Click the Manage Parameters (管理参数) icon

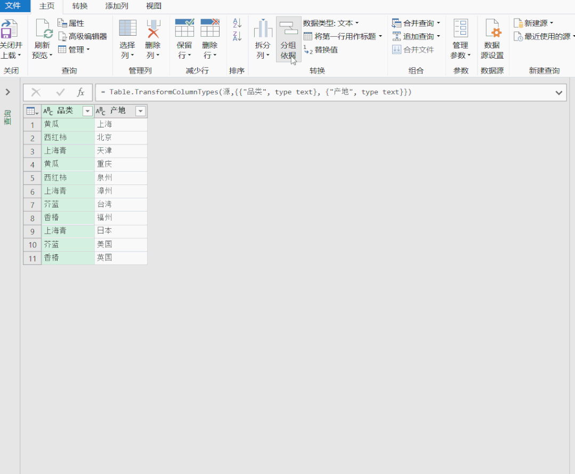460,28
